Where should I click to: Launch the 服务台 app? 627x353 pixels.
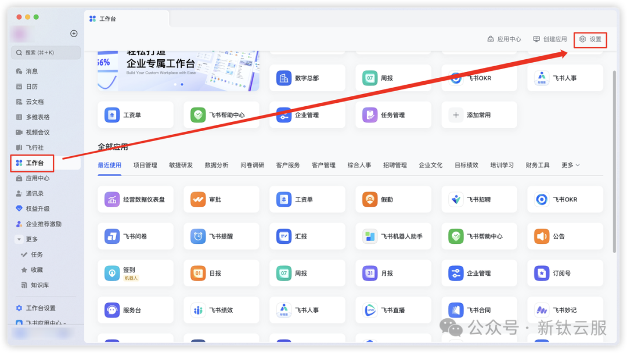pos(135,310)
